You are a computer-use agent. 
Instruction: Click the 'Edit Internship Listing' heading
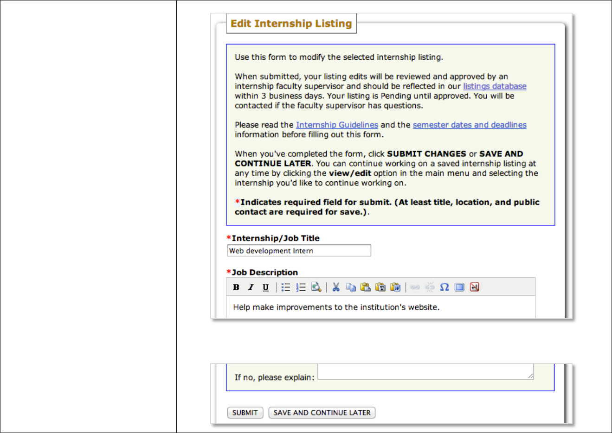point(291,24)
